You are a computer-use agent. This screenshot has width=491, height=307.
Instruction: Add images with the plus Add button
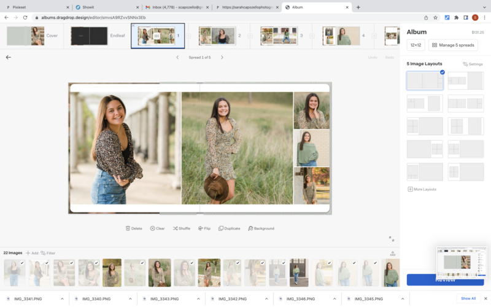coord(31,253)
